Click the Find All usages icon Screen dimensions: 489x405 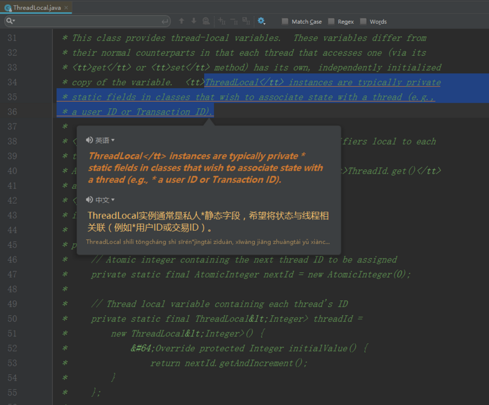point(206,21)
